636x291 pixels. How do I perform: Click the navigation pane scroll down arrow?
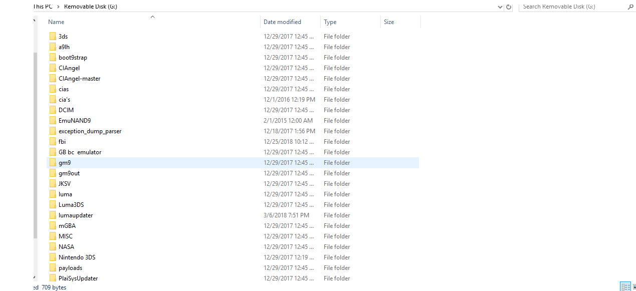(x=35, y=277)
